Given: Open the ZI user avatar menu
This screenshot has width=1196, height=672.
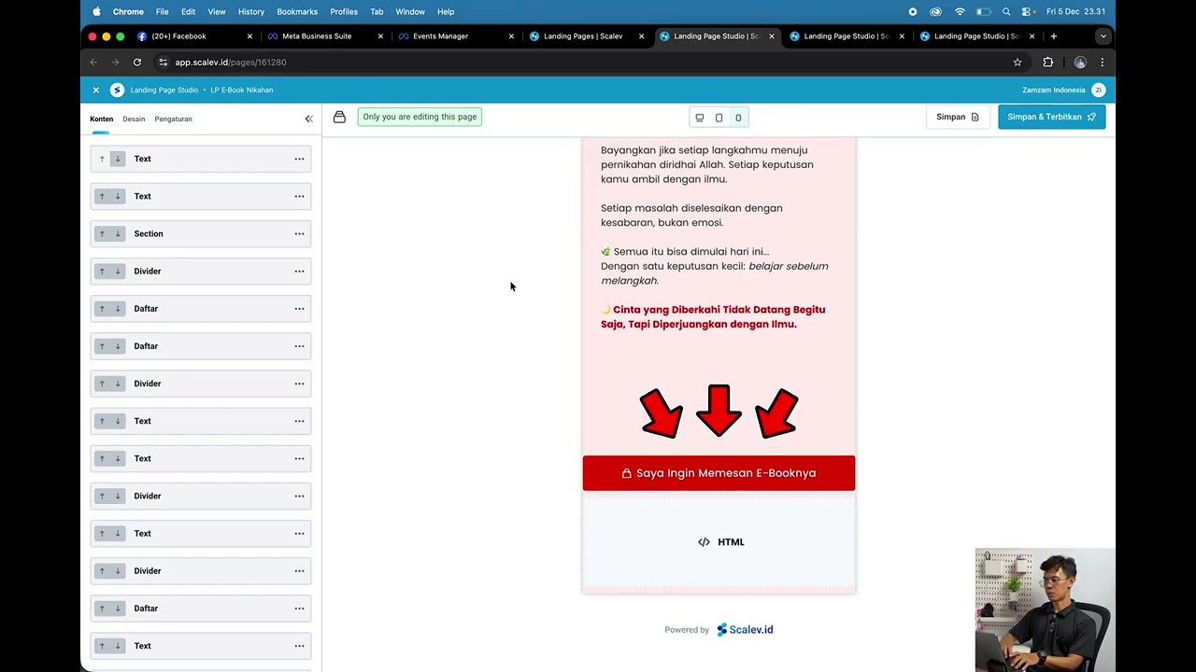Looking at the screenshot, I should coord(1098,90).
